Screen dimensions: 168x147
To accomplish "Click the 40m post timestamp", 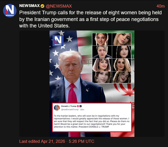I will coord(160,6).
